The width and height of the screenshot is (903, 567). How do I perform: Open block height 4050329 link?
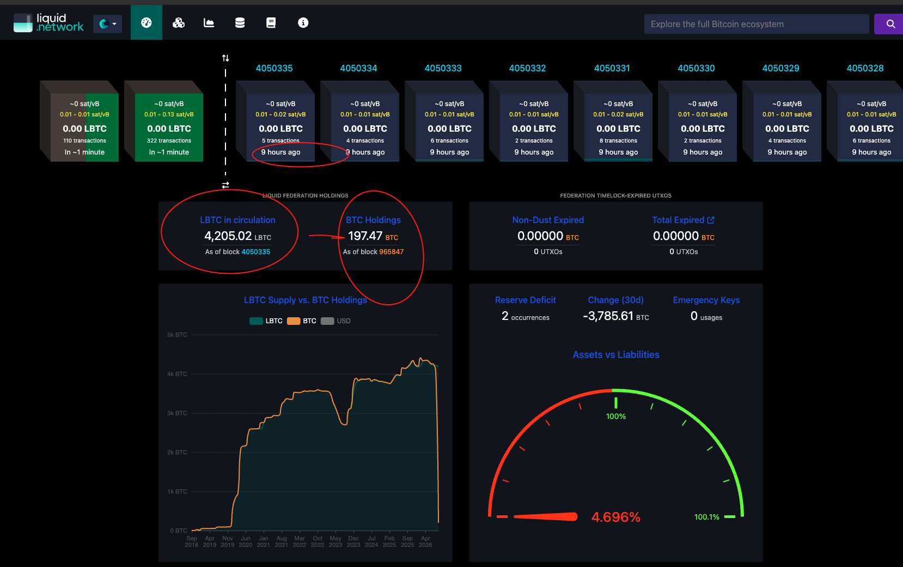(781, 68)
